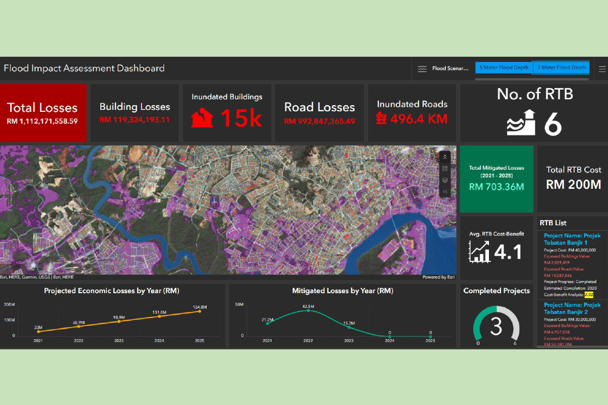Image resolution: width=608 pixels, height=405 pixels.
Task: Click mitigated losses 2022 peak 42.5M
Action: [308, 310]
